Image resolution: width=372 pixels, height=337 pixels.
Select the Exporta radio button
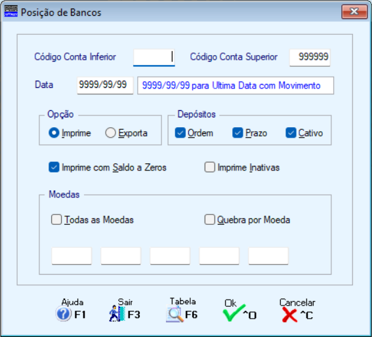click(111, 133)
